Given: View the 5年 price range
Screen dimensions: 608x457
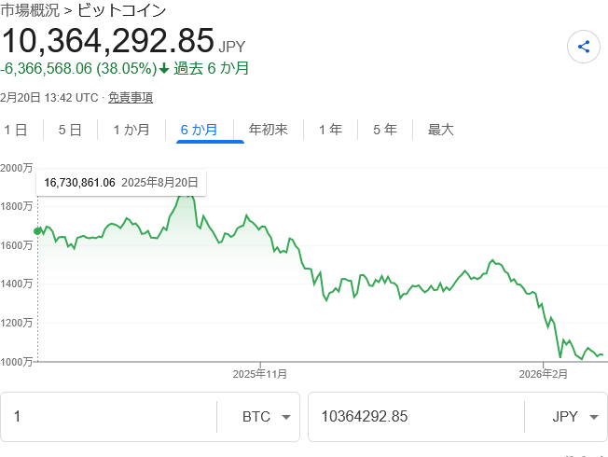Looking at the screenshot, I should click(x=385, y=130).
